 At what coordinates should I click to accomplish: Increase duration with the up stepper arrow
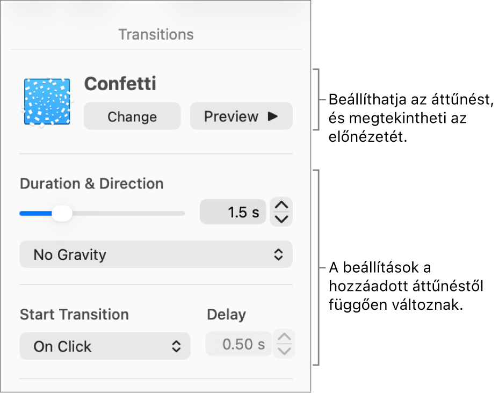(x=282, y=205)
